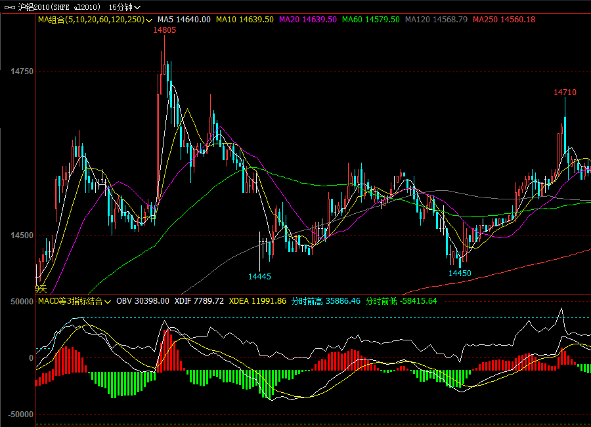
Task: Click the OBV 30398.00 readout
Action: 142,301
